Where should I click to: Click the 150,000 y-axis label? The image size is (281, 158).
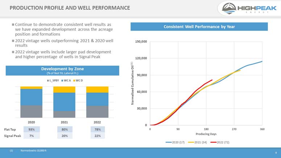tap(141, 42)
